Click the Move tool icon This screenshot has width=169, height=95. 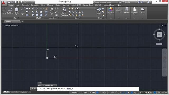33,8
